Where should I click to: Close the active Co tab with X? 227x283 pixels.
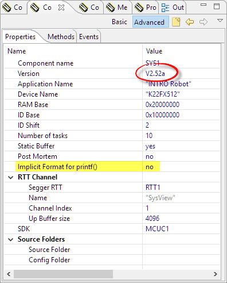(61, 7)
